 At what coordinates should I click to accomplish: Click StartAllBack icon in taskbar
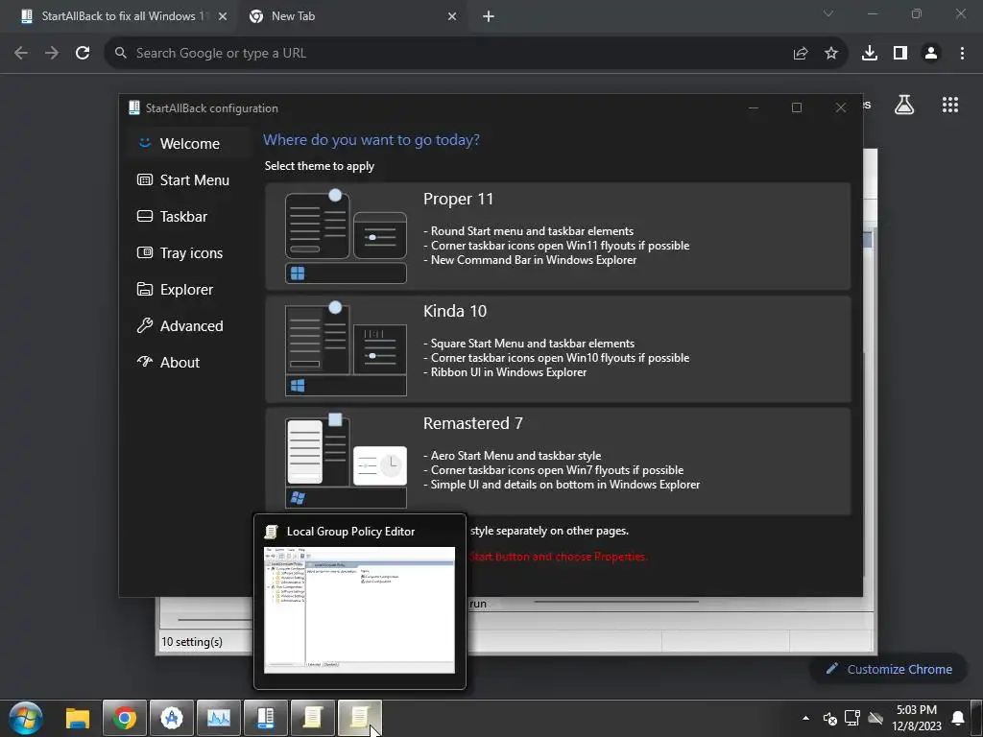point(266,718)
